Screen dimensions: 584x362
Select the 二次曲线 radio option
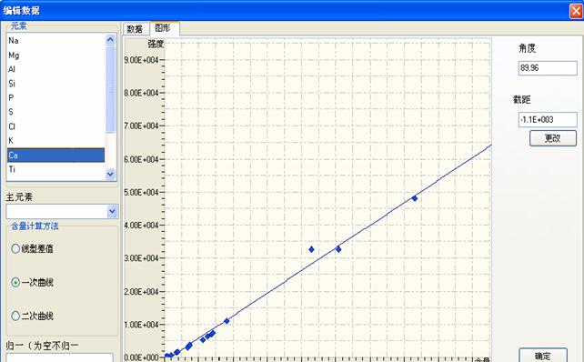[x=15, y=316]
